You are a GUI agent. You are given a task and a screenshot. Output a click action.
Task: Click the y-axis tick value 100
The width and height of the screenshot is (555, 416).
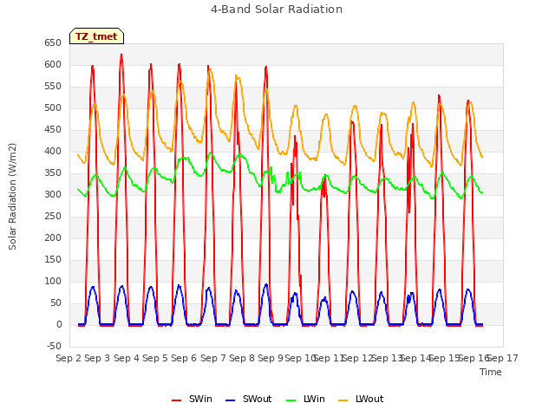coord(53,281)
